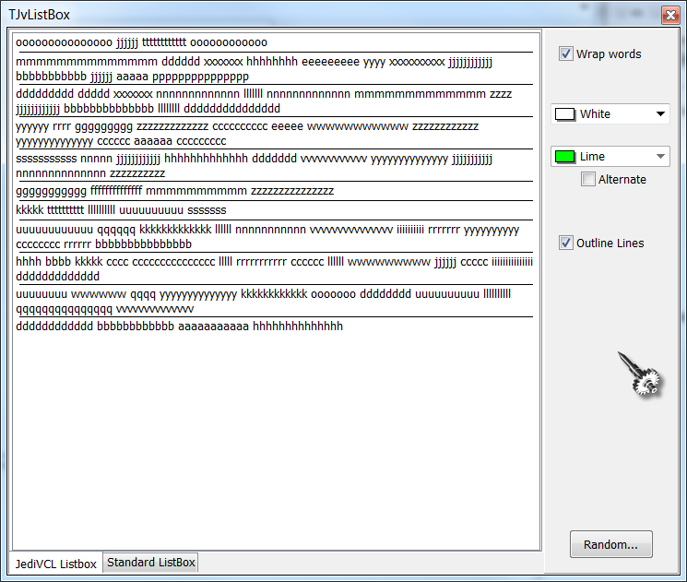
Task: Select the last list item 'dddddddddddd bbbbbbbbbbbb'
Action: point(180,327)
